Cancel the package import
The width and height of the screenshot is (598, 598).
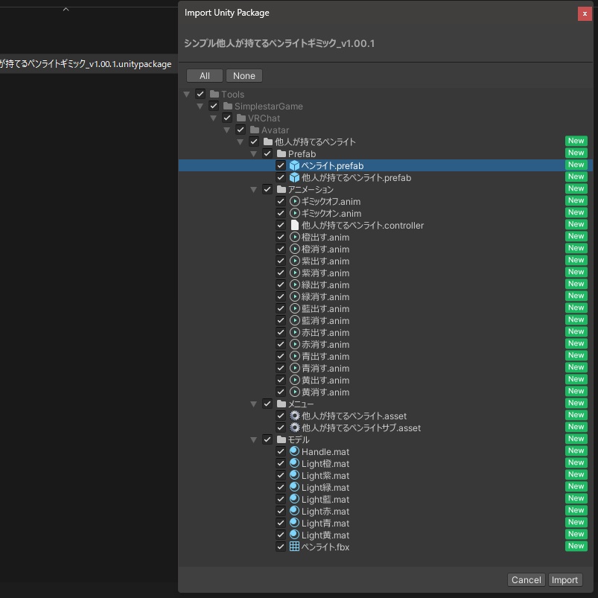point(526,579)
